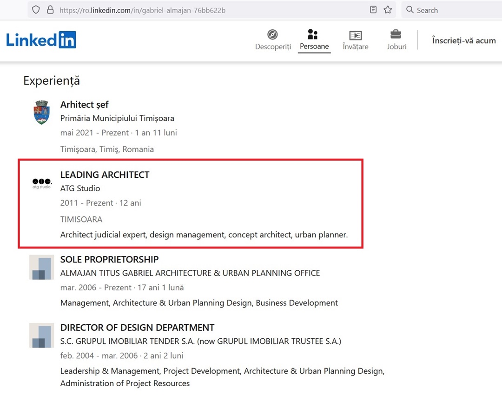The width and height of the screenshot is (502, 396).
Task: Open S.C. GRUPUL IMOBILIAR TENDER company link
Action: coord(201,341)
